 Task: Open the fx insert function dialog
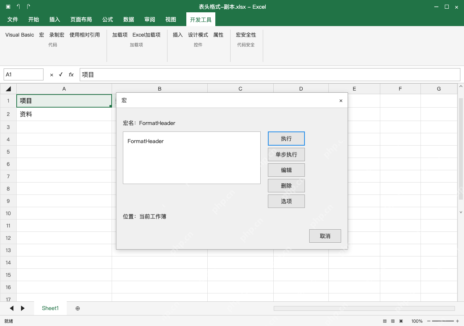click(71, 75)
